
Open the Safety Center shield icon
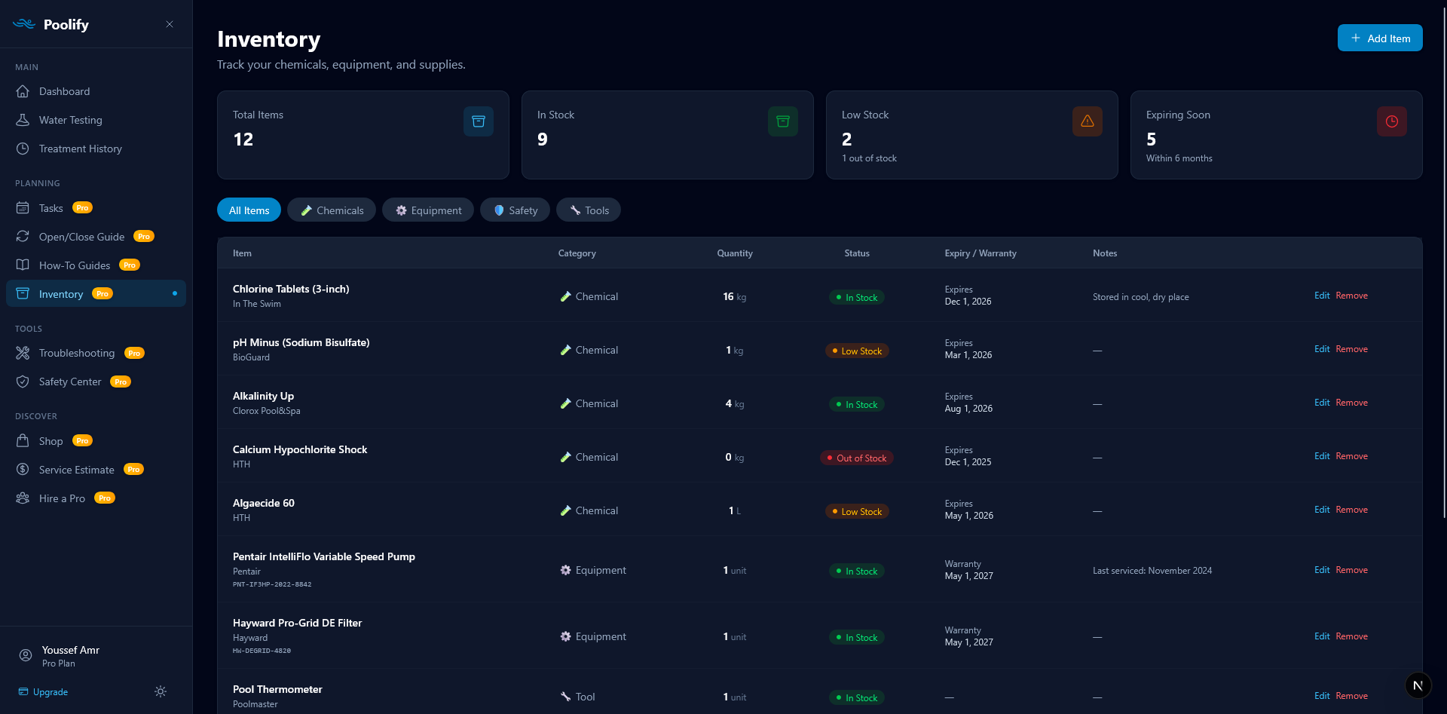pyautogui.click(x=23, y=382)
